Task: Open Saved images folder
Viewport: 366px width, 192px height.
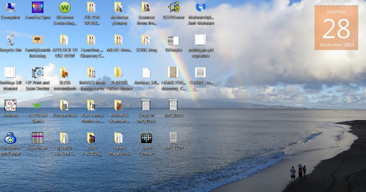Action: tap(119, 144)
